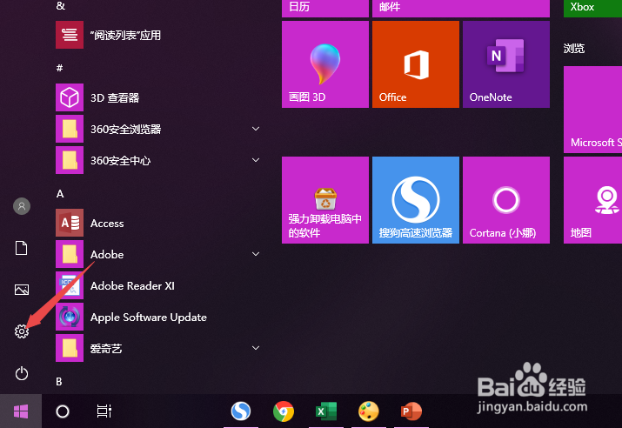Click the 日历 calendar tile
Viewport: 622px width, 428px height.
click(x=324, y=9)
